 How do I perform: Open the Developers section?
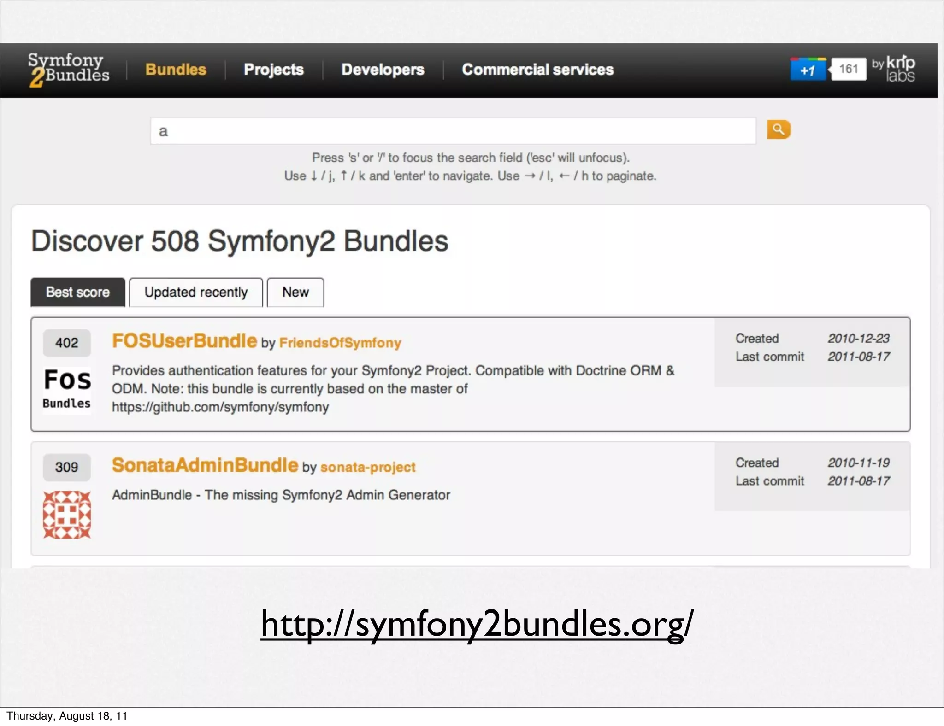point(383,70)
